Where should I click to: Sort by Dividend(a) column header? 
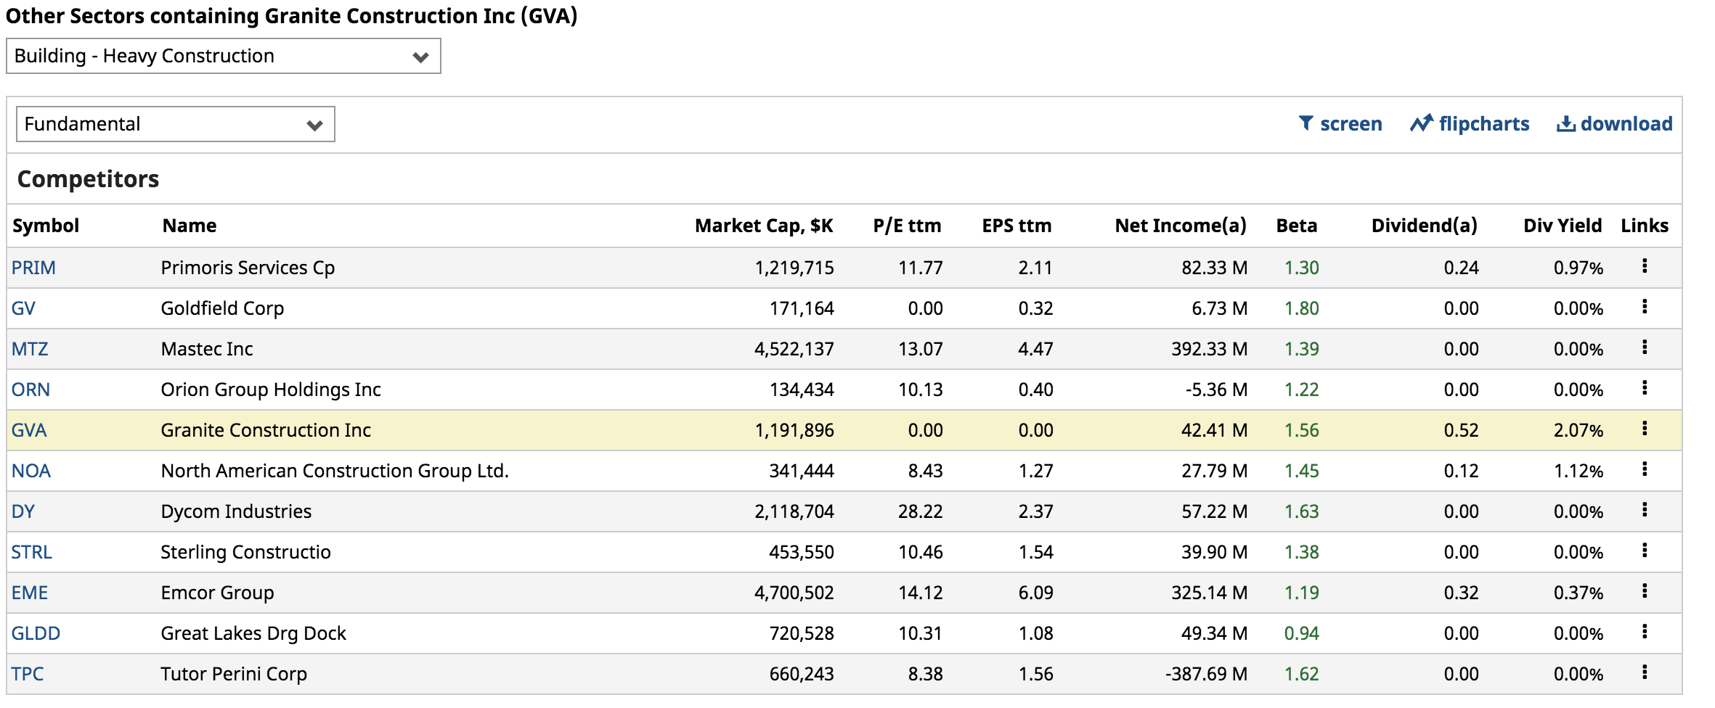pos(1425,226)
